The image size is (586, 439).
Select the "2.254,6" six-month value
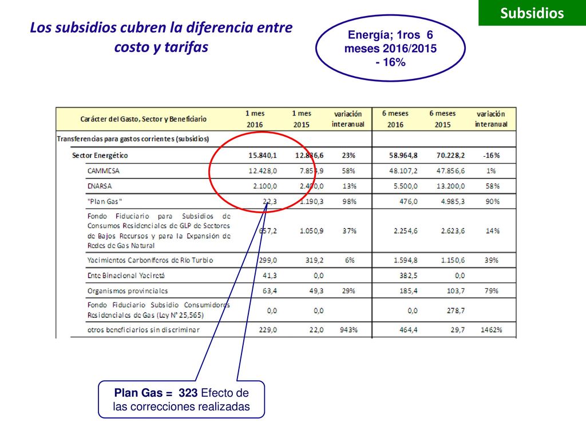point(406,231)
